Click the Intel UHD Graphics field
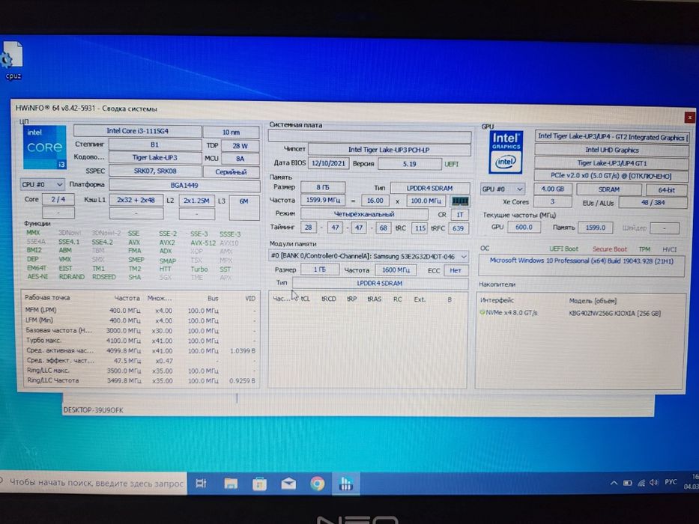The width and height of the screenshot is (699, 524). (x=611, y=150)
